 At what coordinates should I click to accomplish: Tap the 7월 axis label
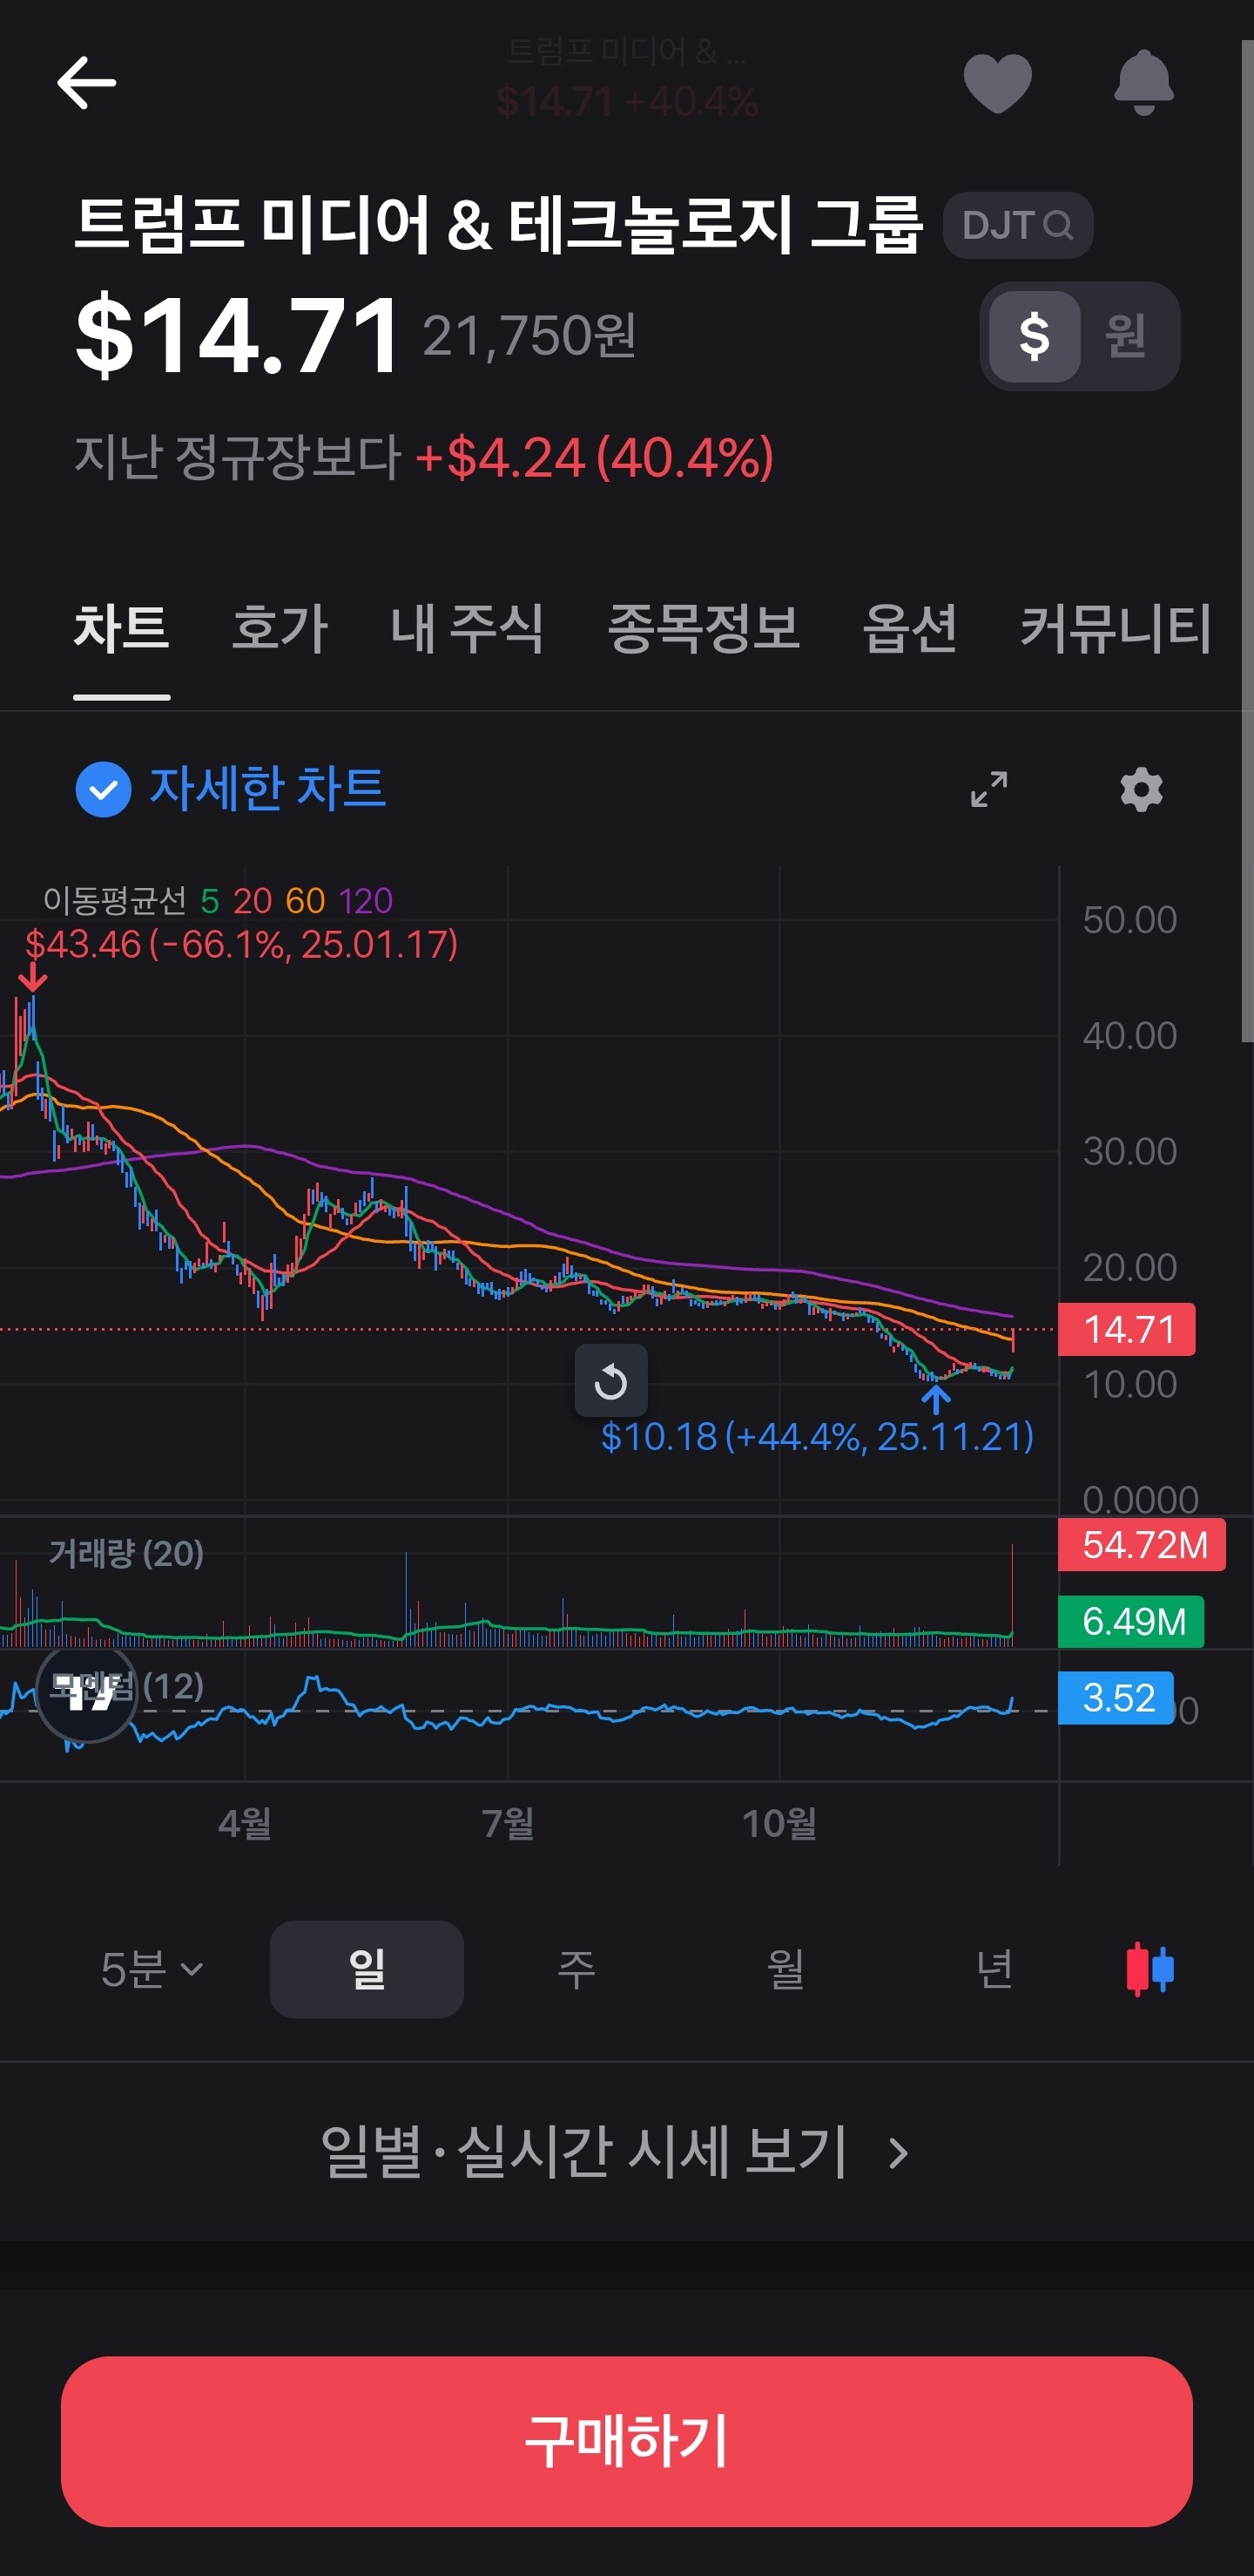508,1823
